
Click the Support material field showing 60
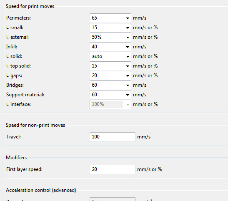107,95
